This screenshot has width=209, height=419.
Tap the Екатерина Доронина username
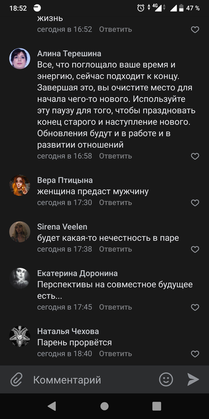tap(77, 273)
